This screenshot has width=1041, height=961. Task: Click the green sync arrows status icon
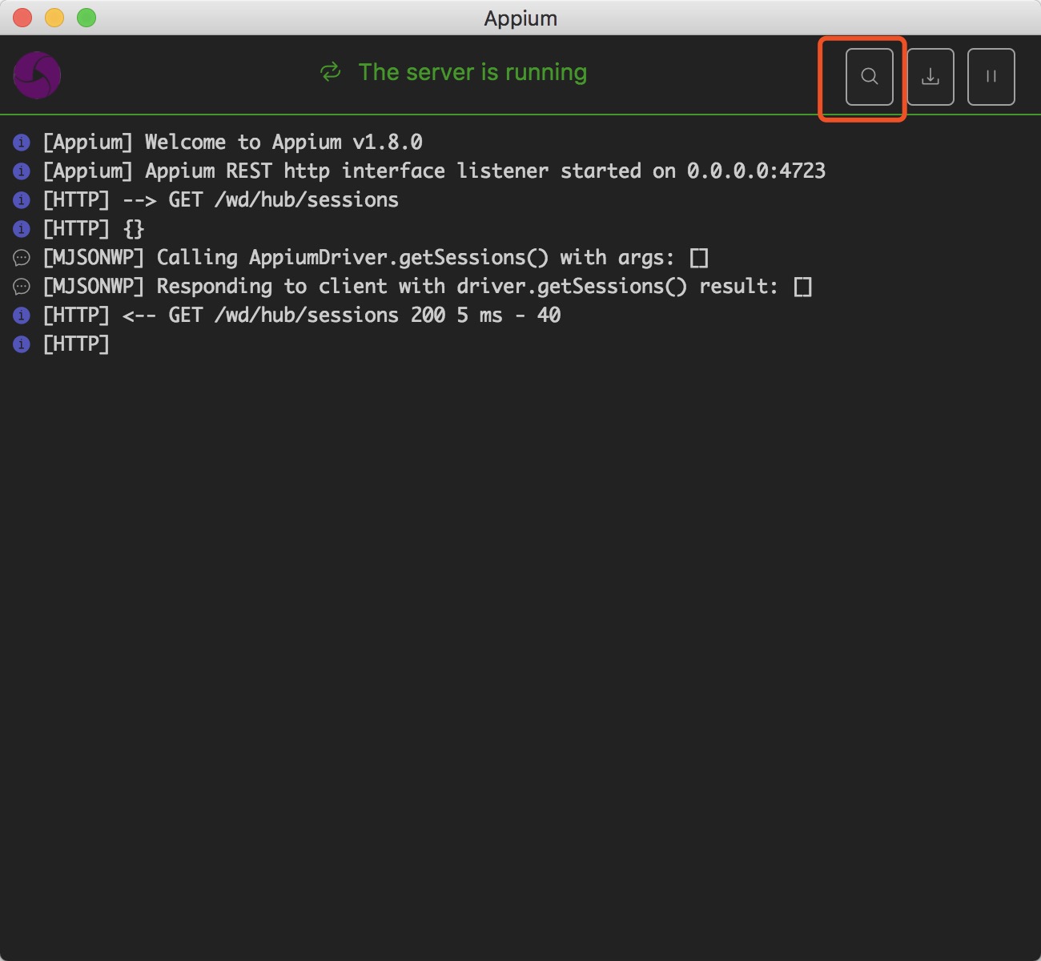(331, 72)
